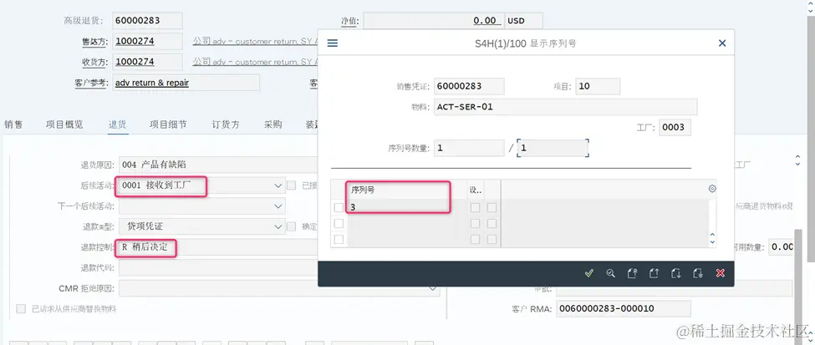Jump to first page icon in dialog footer
Screen dimensions: 815x345
[x=632, y=273]
